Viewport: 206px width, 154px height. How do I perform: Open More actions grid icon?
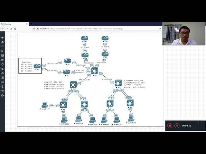(2, 60)
